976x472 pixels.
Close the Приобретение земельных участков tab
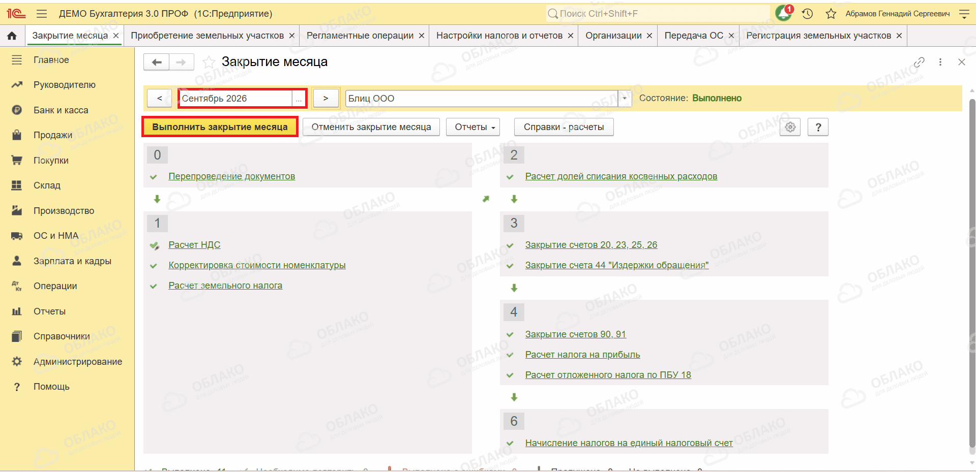pos(292,36)
